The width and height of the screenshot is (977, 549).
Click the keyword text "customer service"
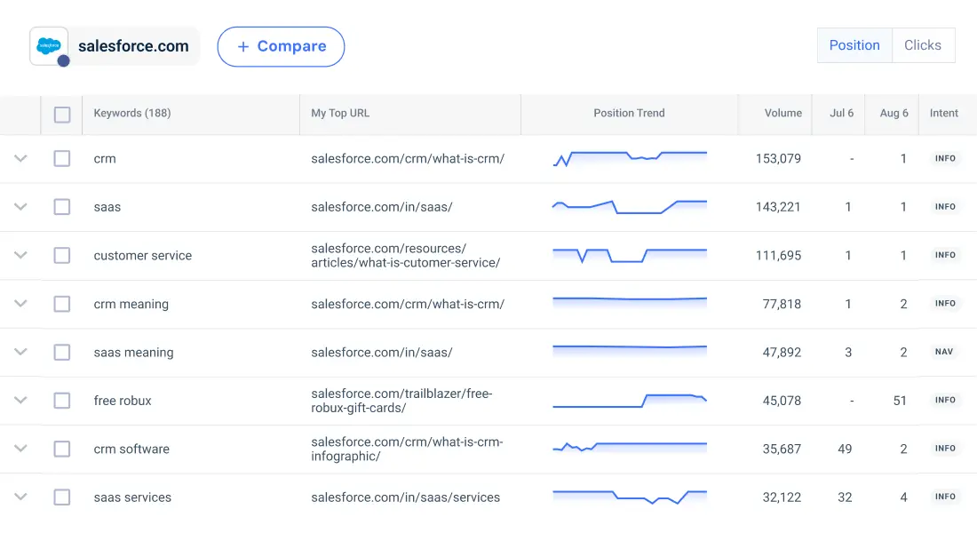(x=143, y=256)
